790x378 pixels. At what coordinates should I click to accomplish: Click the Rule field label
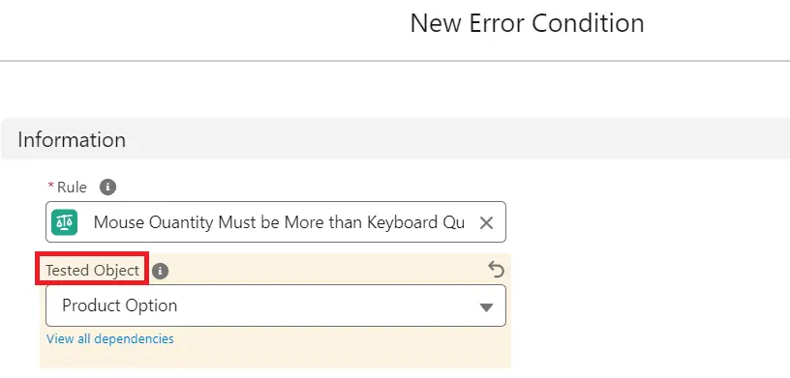72,188
